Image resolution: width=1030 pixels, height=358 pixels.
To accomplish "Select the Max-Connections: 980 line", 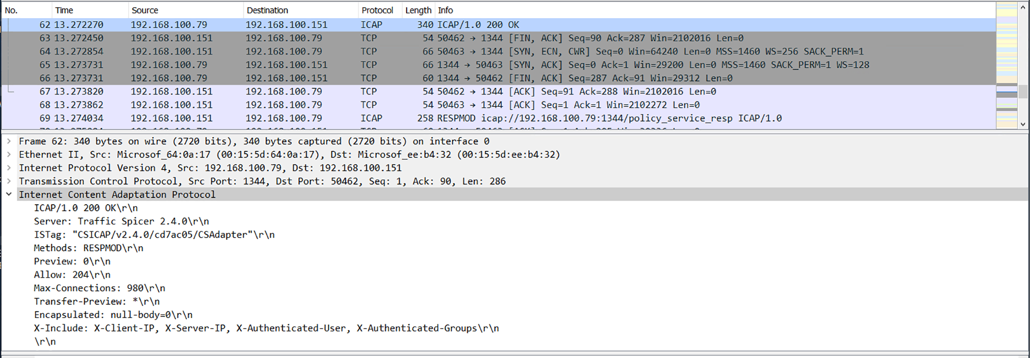I will click(x=100, y=288).
